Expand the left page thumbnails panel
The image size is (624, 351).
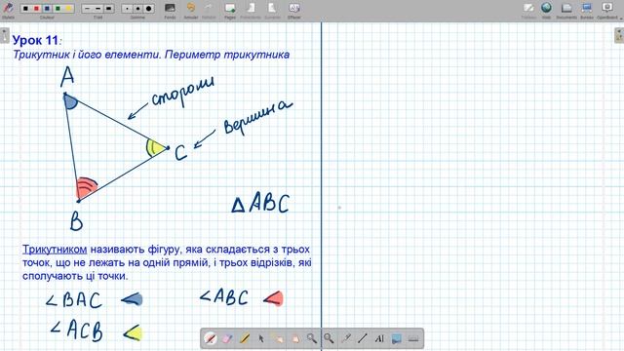[4, 35]
